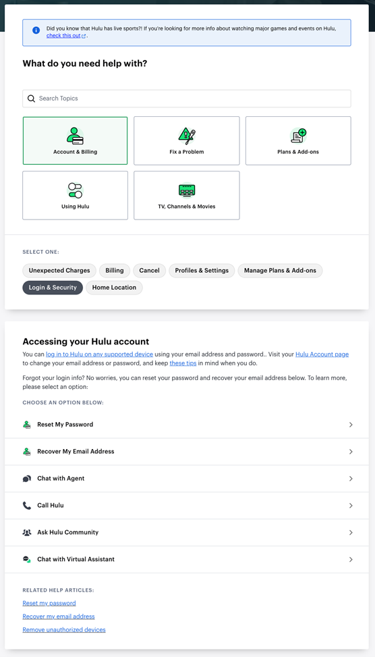Open related article 'Remove unauthorized devices'
The image size is (375, 657).
pyautogui.click(x=64, y=630)
